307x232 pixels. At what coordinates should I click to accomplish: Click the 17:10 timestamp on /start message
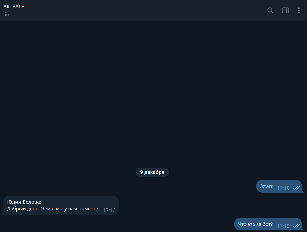(283, 188)
